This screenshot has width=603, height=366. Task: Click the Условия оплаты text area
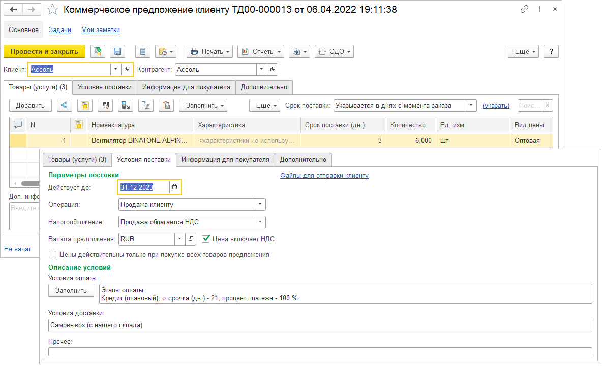pyautogui.click(x=345, y=294)
